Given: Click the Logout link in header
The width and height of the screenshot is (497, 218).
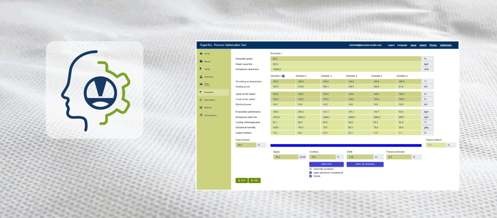Looking at the screenshot, I should tap(391, 45).
